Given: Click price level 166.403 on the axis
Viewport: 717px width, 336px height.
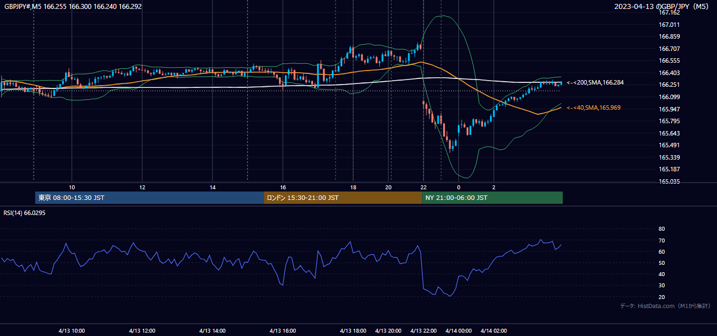Looking at the screenshot, I should [669, 73].
